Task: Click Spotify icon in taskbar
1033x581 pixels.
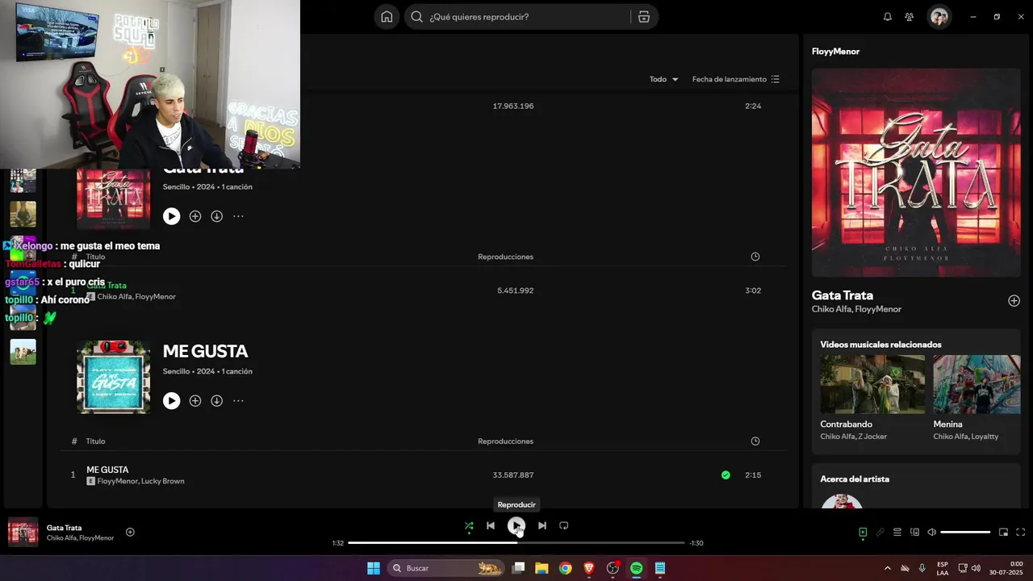Action: click(636, 568)
